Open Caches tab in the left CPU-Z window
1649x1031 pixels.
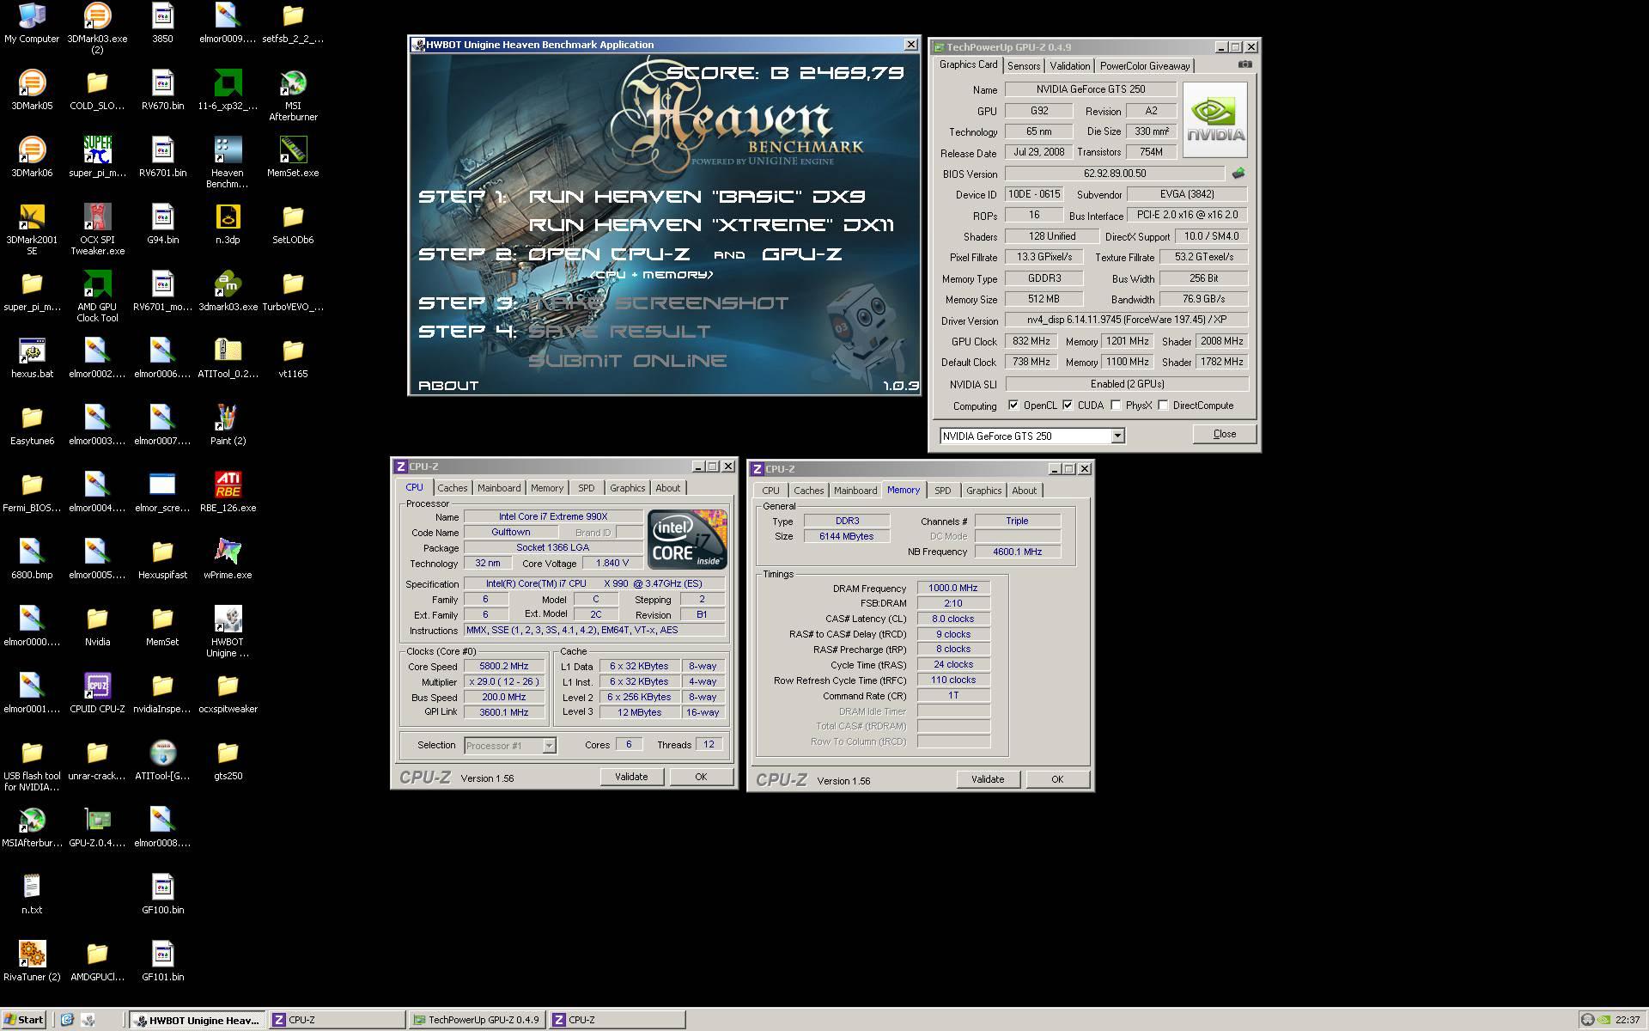click(x=453, y=488)
